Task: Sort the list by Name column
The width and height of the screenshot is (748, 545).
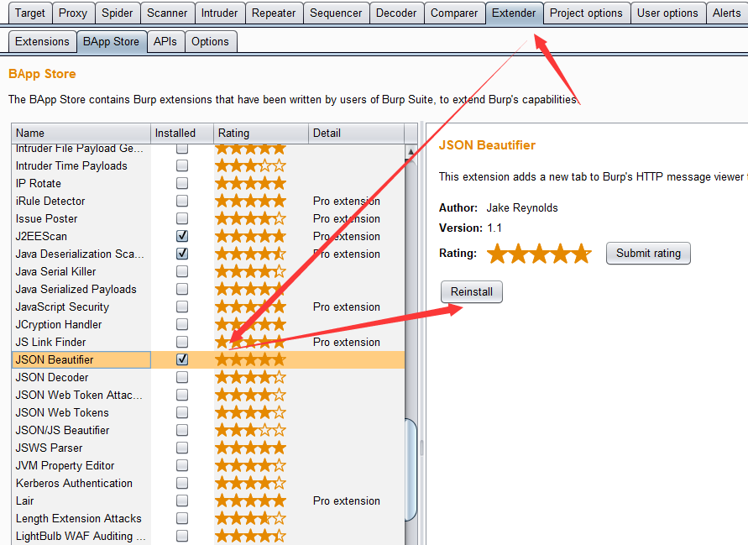Action: [81, 134]
